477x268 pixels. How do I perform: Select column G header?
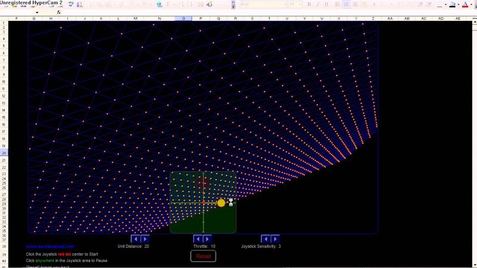point(34,18)
